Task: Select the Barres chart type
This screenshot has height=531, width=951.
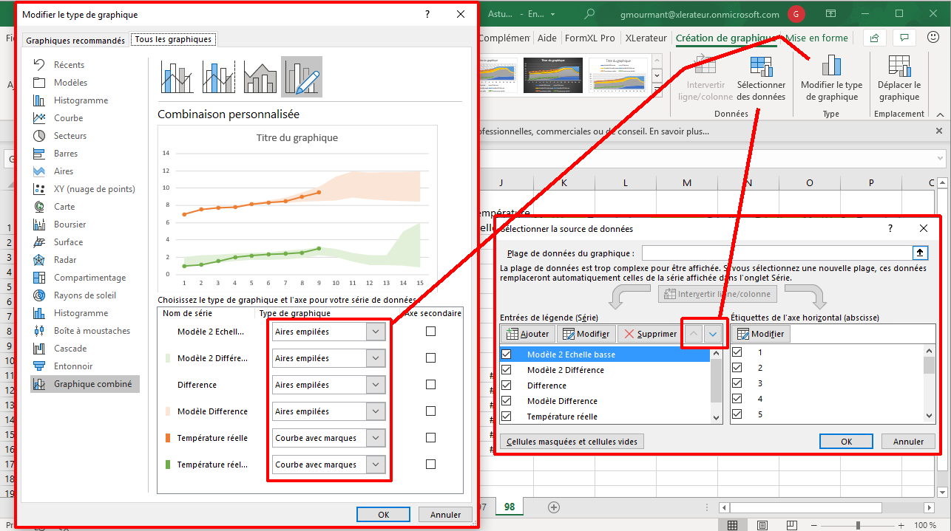Action: [x=66, y=154]
